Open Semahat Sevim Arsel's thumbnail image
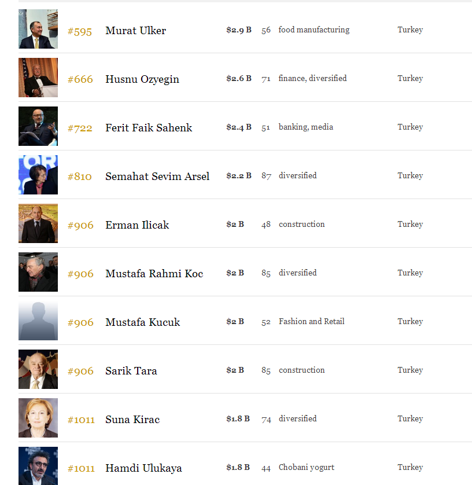 click(x=38, y=174)
